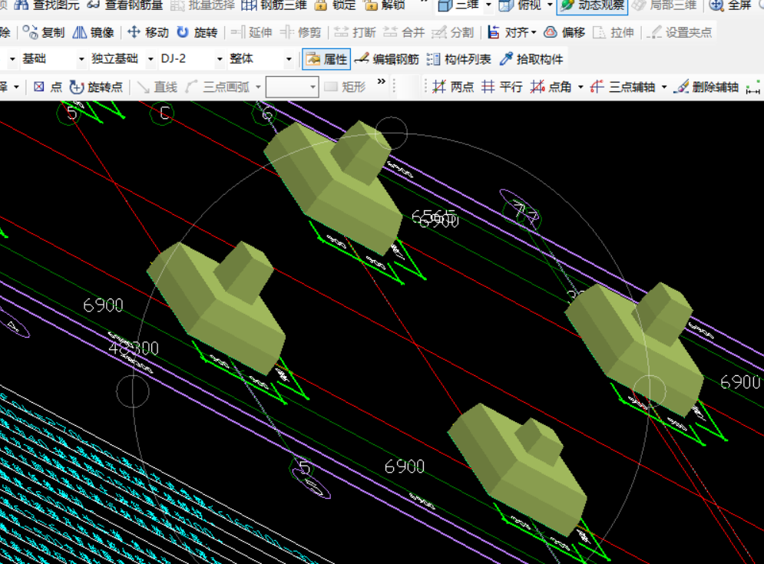This screenshot has width=764, height=564.
Task: Toggle the 属性 properties panel
Action: pyautogui.click(x=326, y=59)
